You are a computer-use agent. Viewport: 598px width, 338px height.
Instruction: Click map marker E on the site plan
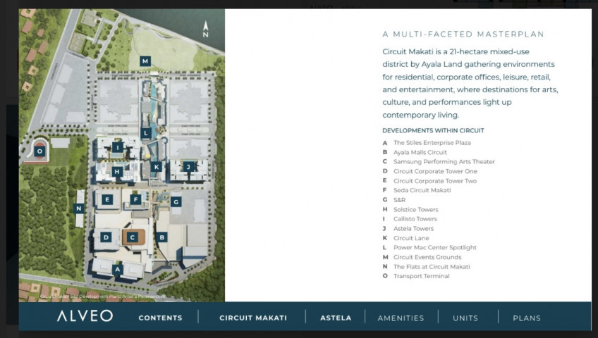[x=107, y=199]
